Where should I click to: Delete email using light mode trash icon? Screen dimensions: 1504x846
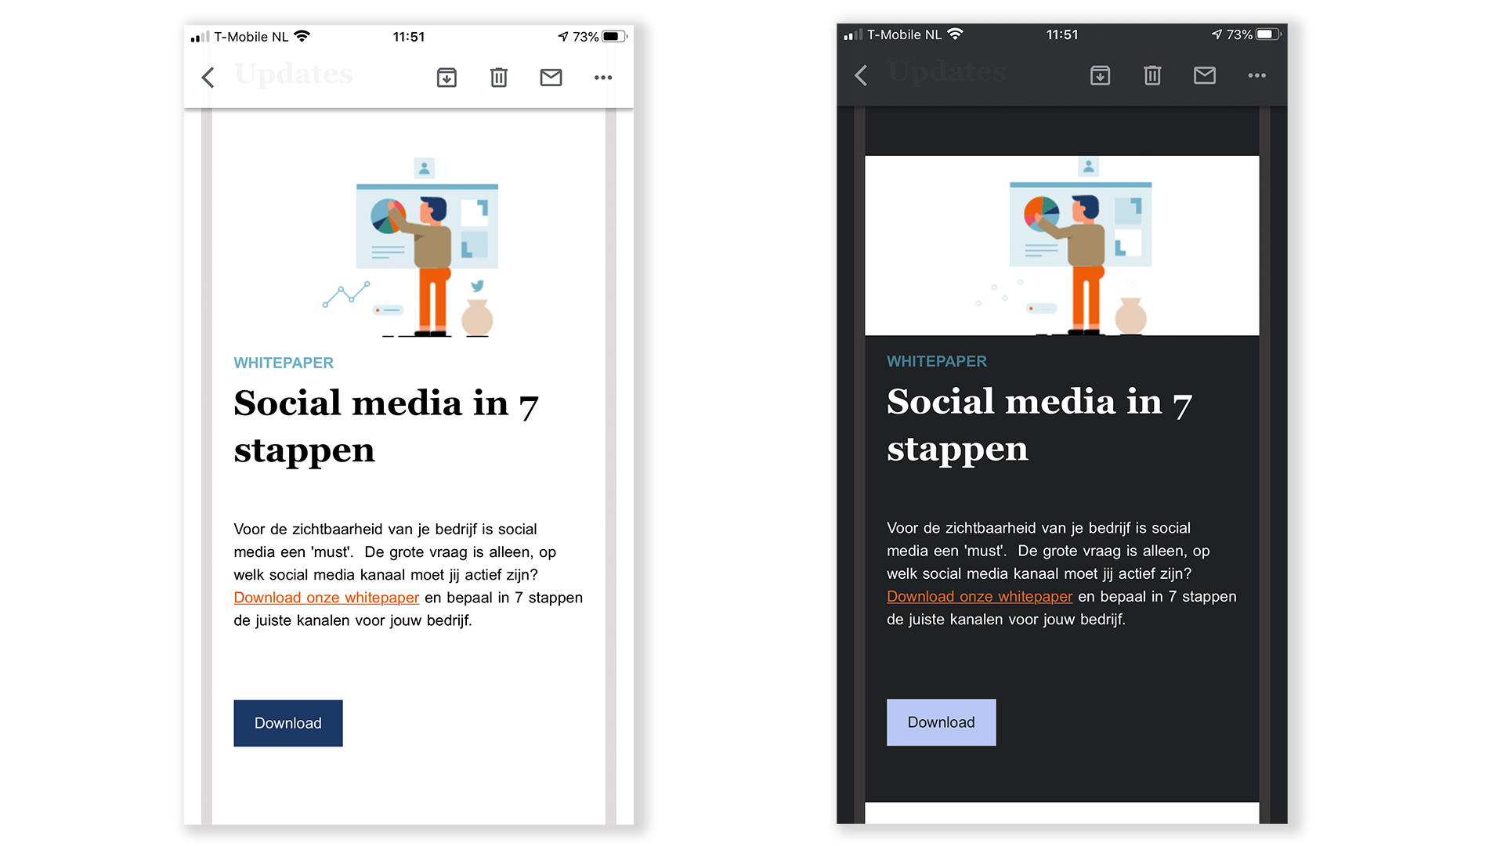[499, 78]
